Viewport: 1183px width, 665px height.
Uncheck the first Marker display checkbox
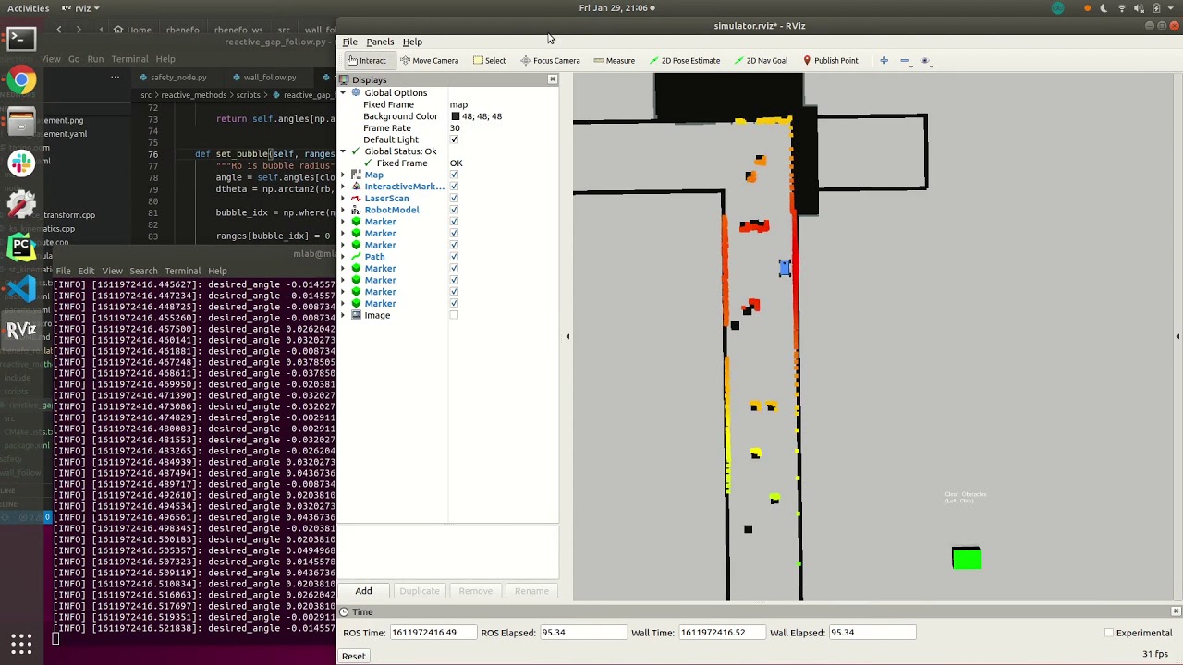[454, 222]
